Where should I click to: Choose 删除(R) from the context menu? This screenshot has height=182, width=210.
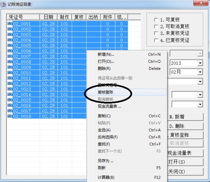tap(127, 69)
